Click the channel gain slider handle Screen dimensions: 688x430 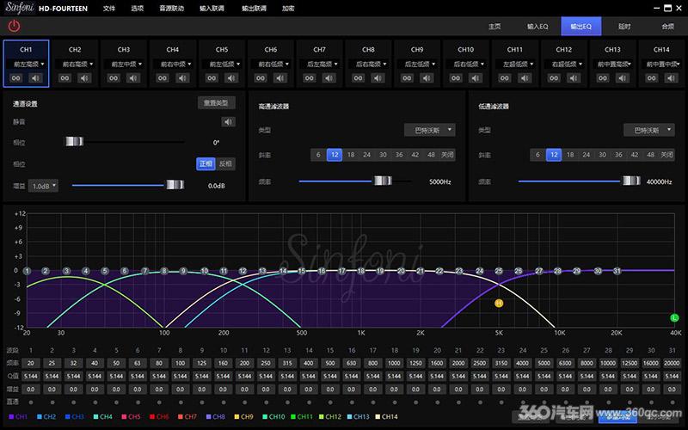pyautogui.click(x=175, y=185)
